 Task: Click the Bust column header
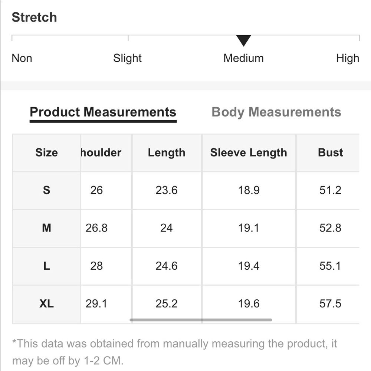[x=330, y=152]
